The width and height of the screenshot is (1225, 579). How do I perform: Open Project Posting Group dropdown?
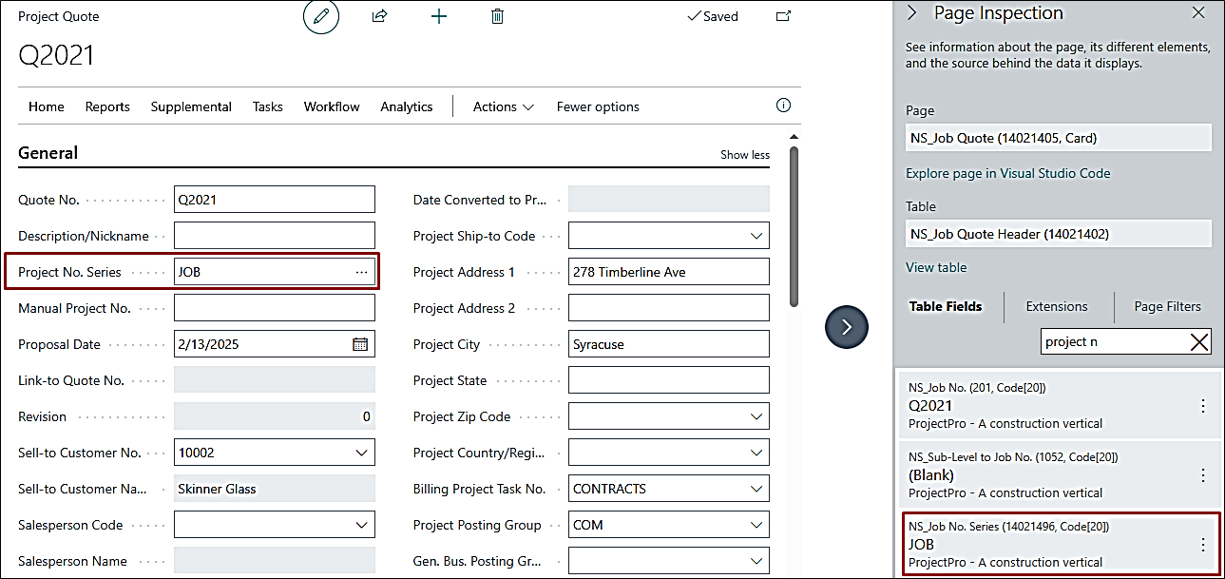[x=756, y=525]
